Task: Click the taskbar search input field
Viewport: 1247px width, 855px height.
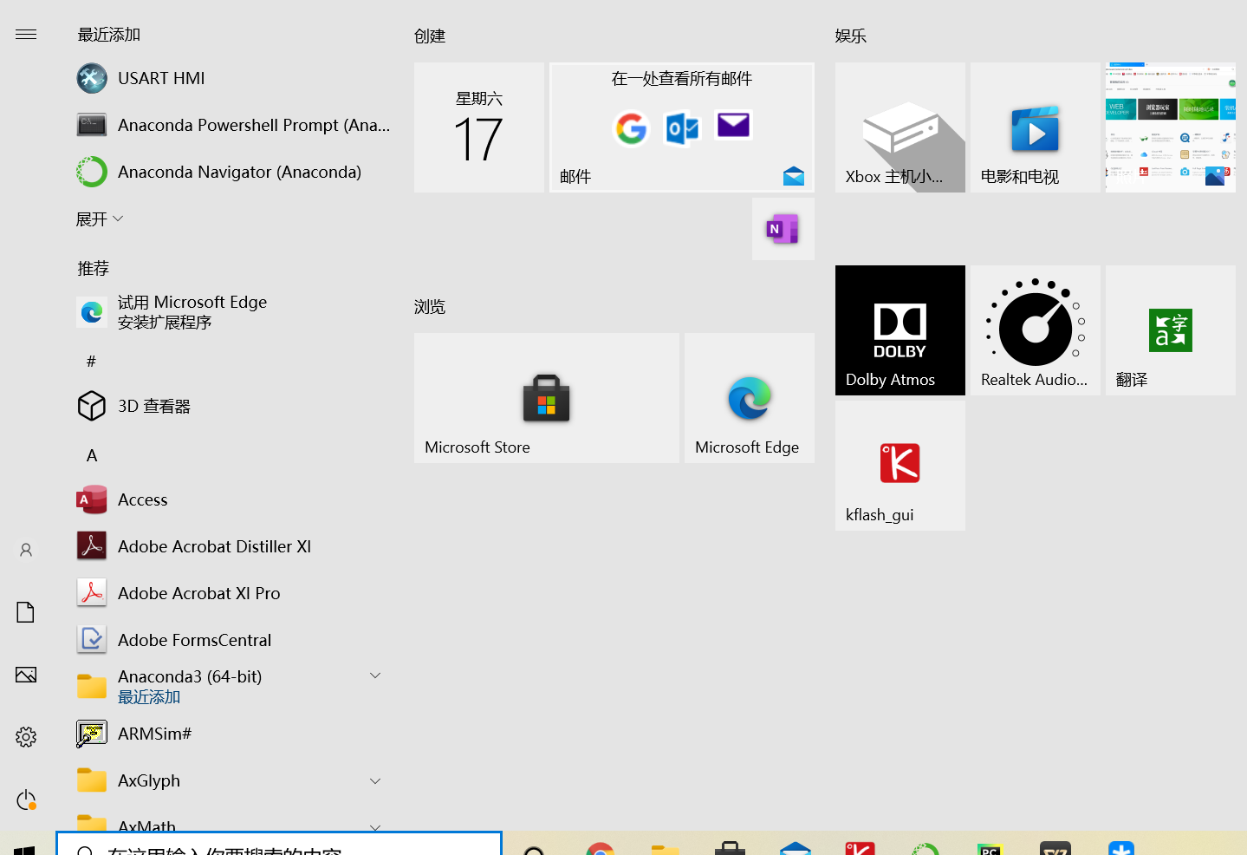Action: point(277,847)
